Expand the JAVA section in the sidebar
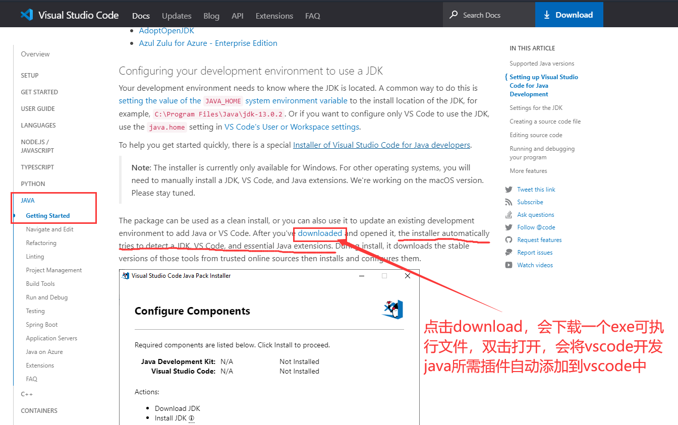678x425 pixels. tap(28, 200)
